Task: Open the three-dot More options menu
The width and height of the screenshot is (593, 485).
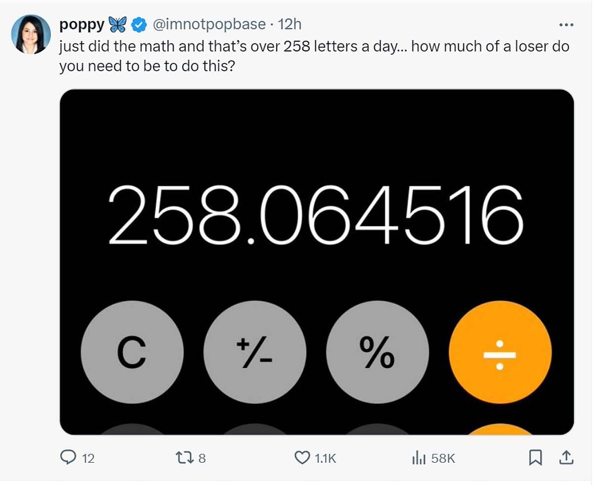Action: [566, 24]
